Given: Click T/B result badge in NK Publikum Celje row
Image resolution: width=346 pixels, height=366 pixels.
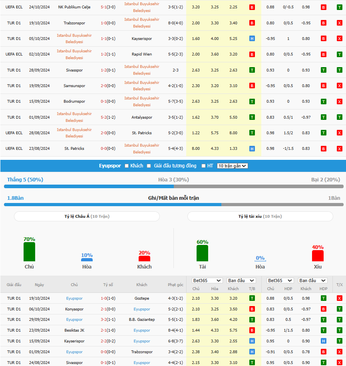Looking at the screenshot, I should [252, 7].
